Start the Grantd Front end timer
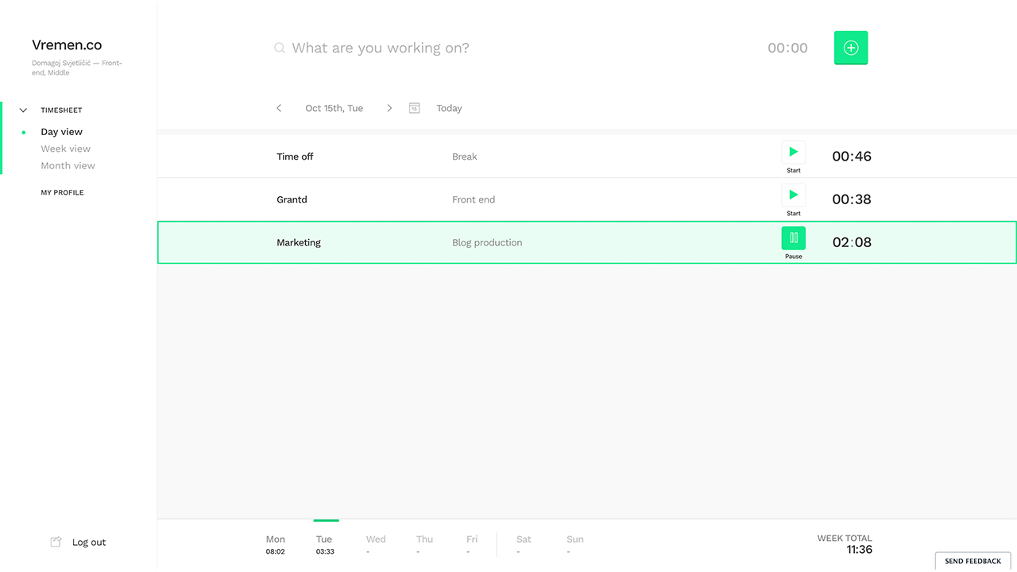Screen dimensions: 1017x572 793,194
